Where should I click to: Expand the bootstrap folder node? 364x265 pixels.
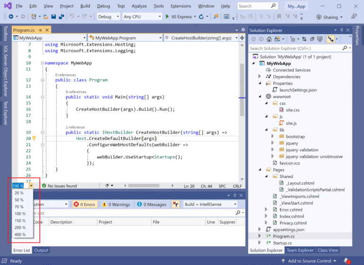[x=273, y=137]
